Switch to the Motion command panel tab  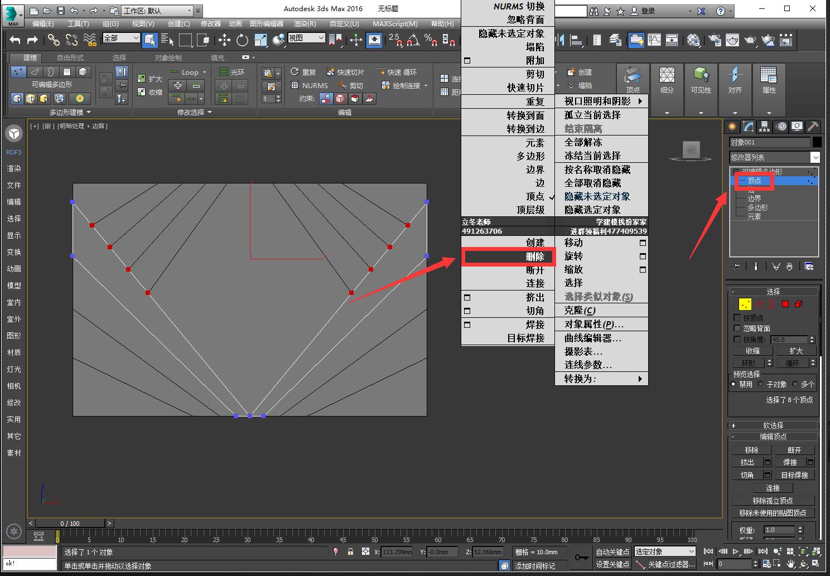[781, 126]
